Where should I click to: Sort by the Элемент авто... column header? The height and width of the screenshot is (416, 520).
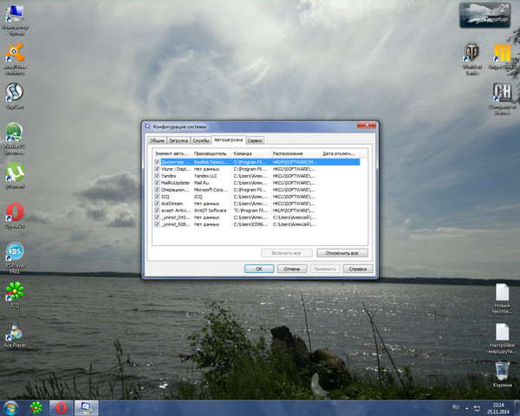pos(172,153)
